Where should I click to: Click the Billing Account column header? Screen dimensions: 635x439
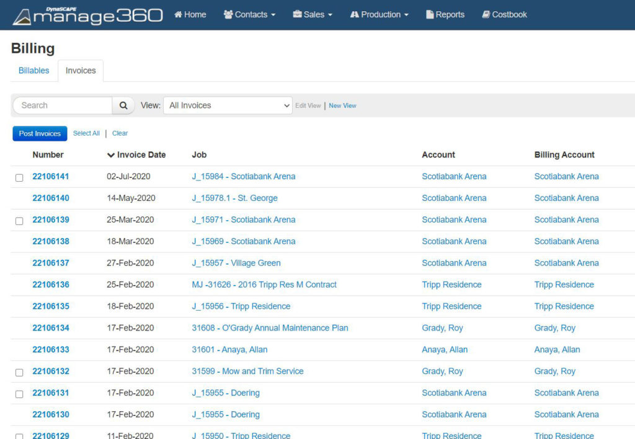point(564,154)
